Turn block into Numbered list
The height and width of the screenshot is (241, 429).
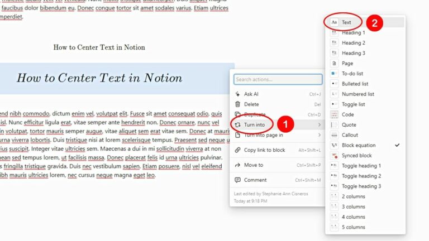(365, 94)
